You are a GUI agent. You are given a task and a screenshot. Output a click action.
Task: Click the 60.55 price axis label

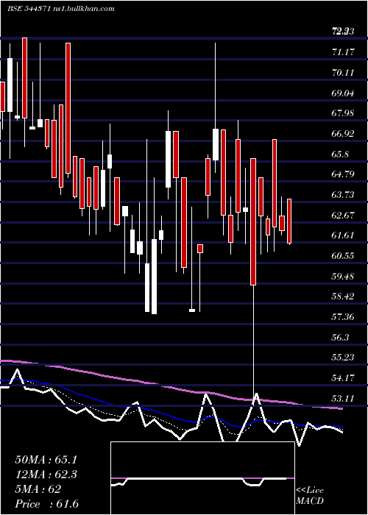pyautogui.click(x=343, y=255)
